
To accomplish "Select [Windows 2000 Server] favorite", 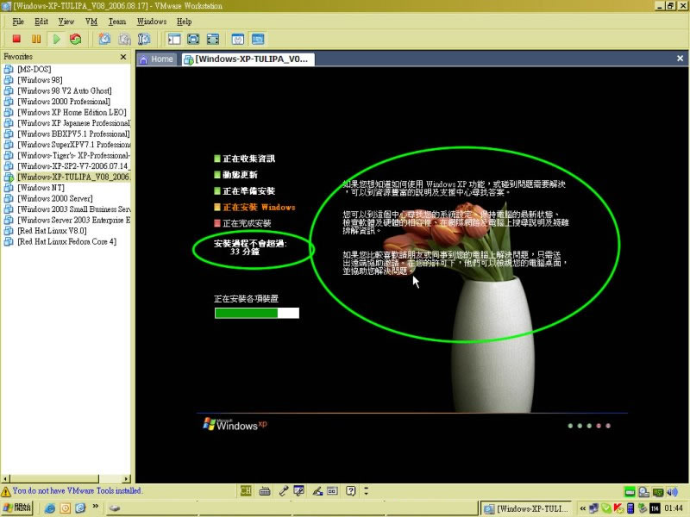I will (x=55, y=199).
